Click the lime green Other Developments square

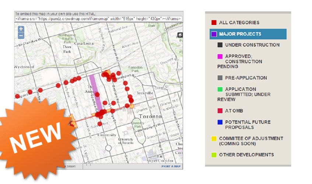pos(214,155)
